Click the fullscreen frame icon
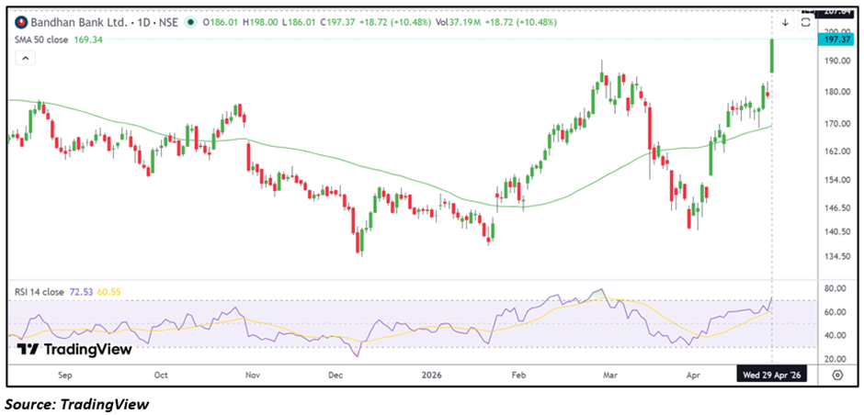This screenshot has width=864, height=415. [x=806, y=21]
